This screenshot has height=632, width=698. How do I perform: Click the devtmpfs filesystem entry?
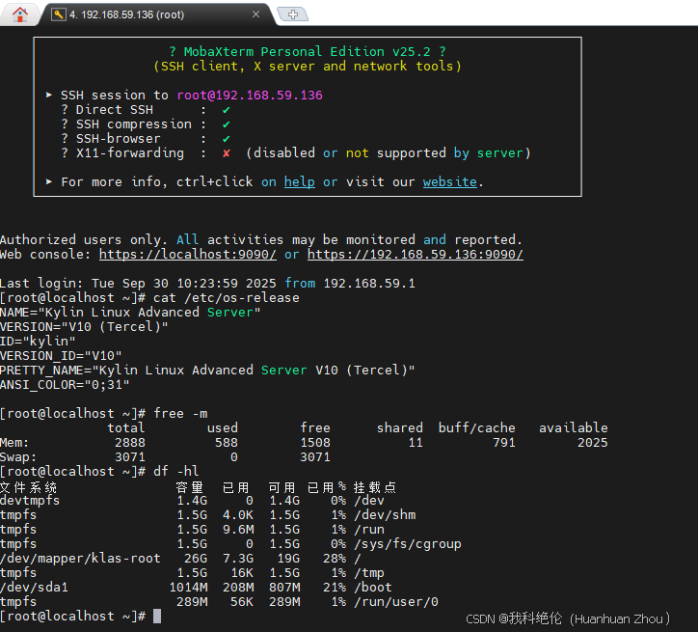click(30, 500)
